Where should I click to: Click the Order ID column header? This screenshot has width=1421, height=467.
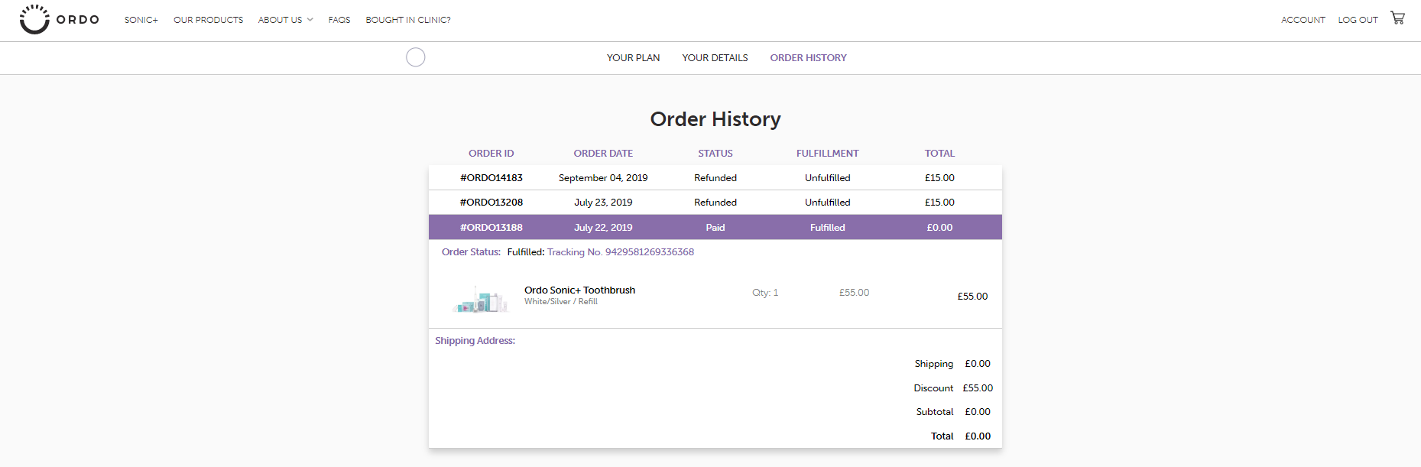point(491,154)
